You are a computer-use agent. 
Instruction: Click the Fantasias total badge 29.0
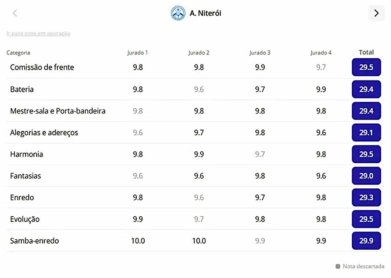coord(366,176)
